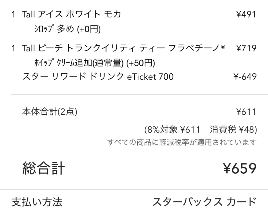Select the シロップ 多め customization line

coord(67,29)
